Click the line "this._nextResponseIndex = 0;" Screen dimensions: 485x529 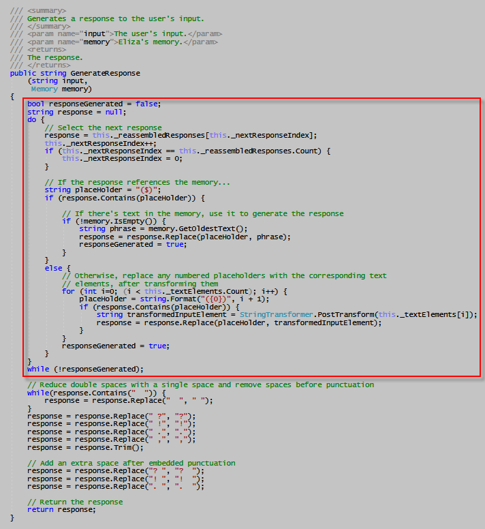click(x=122, y=159)
